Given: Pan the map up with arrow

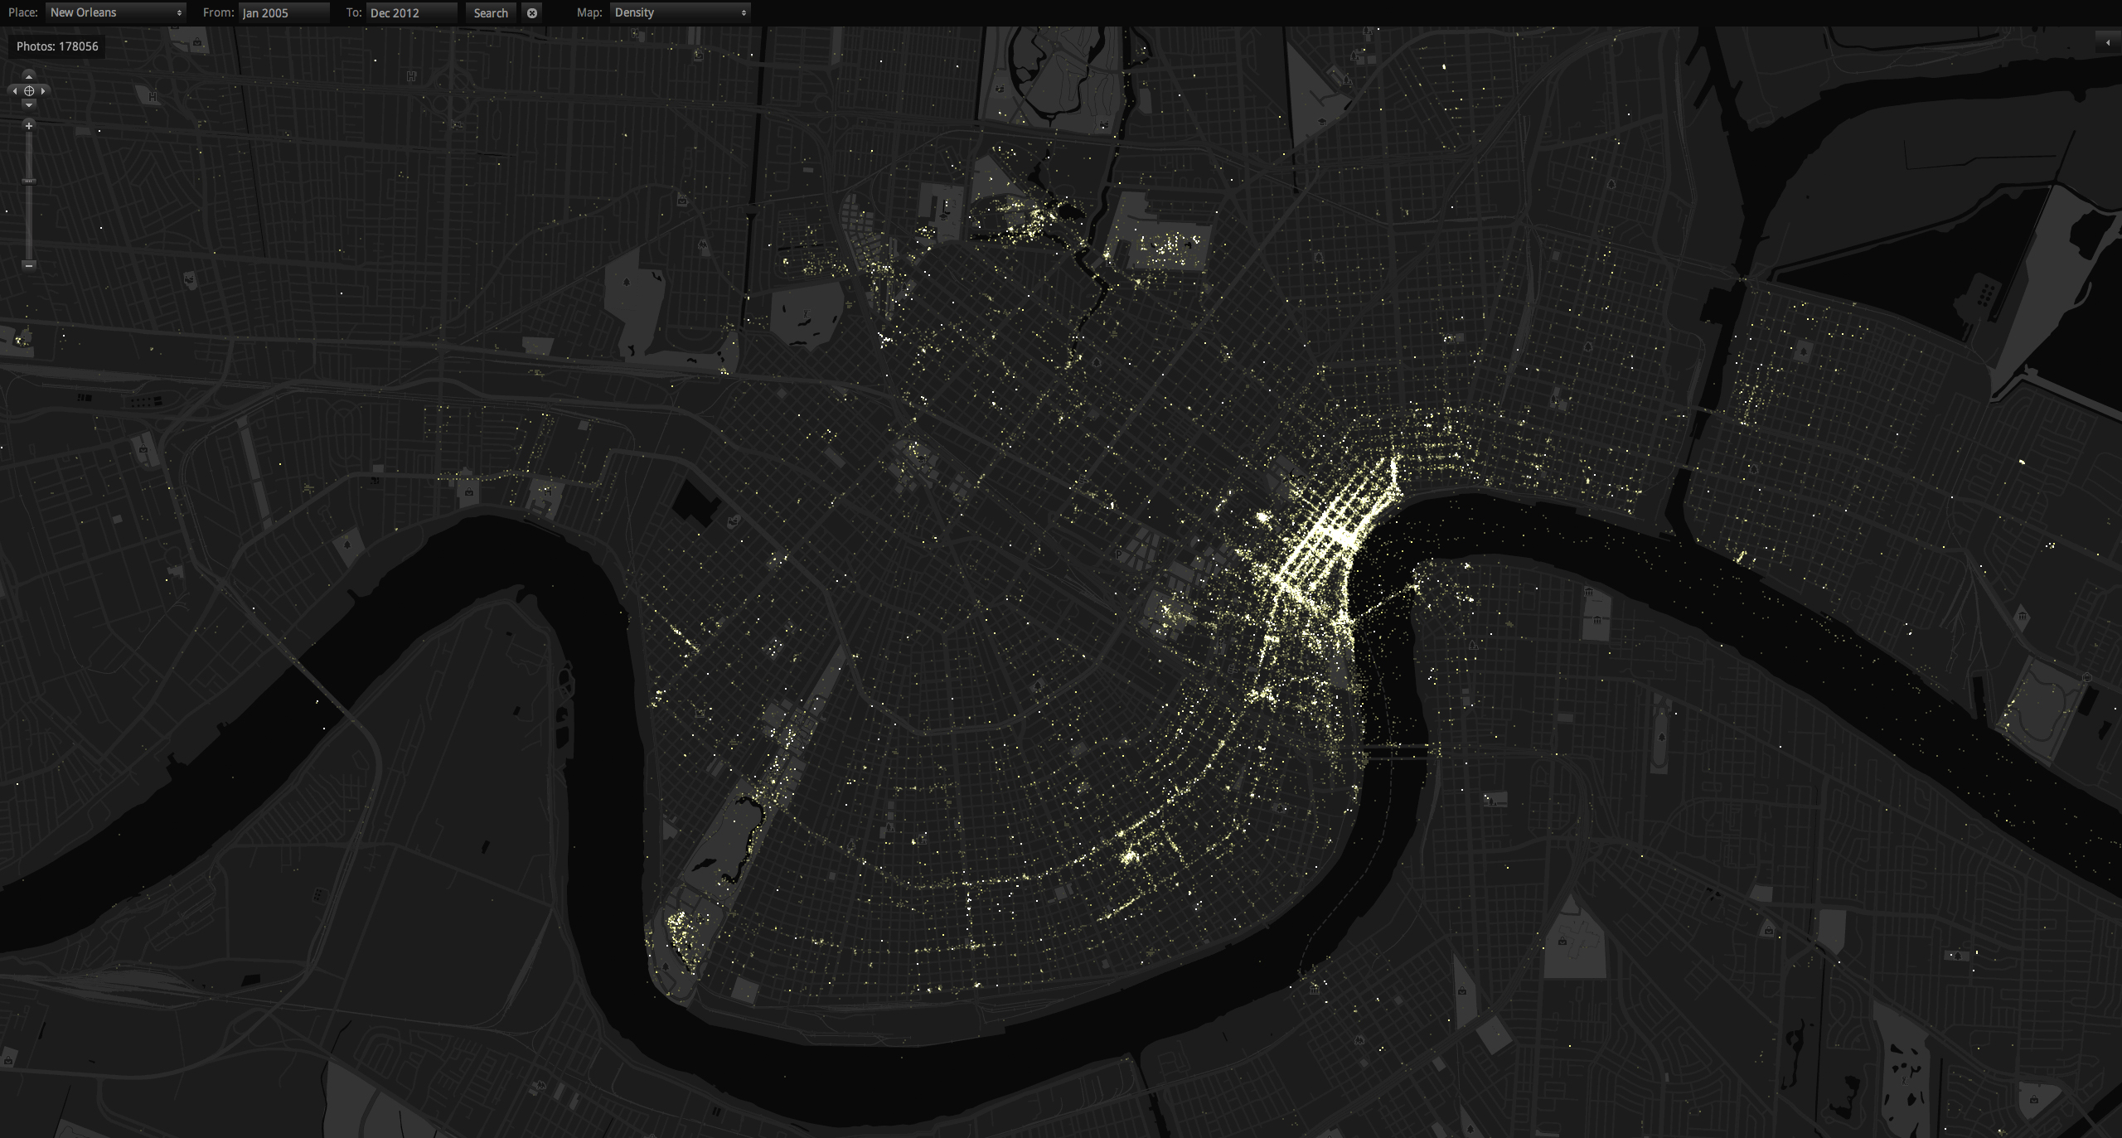Looking at the screenshot, I should (x=29, y=76).
